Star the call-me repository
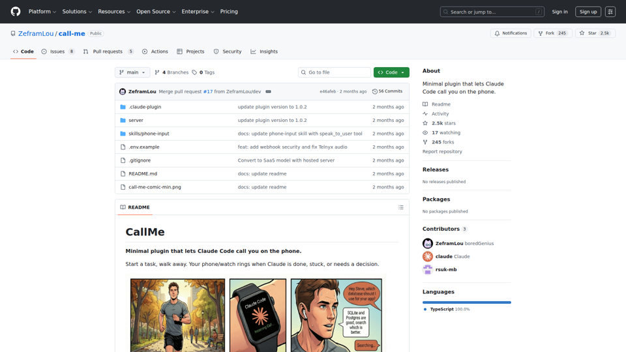 (595, 33)
